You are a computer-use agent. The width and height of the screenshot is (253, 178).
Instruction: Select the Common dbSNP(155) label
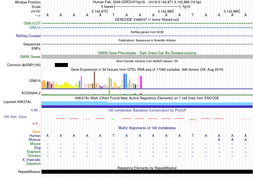[x=24, y=65]
